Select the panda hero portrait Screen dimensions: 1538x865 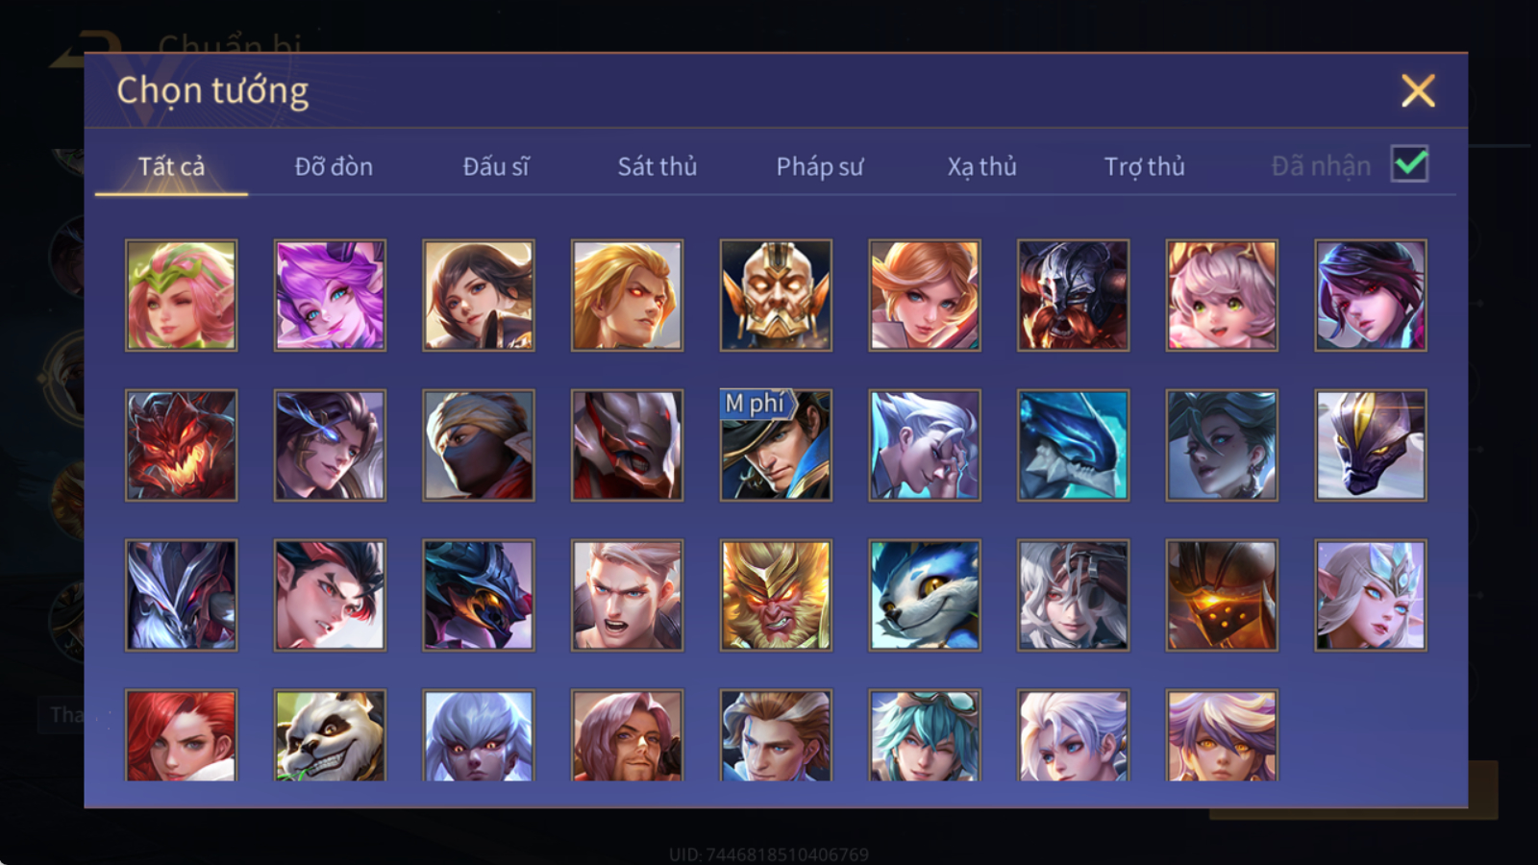pos(330,735)
